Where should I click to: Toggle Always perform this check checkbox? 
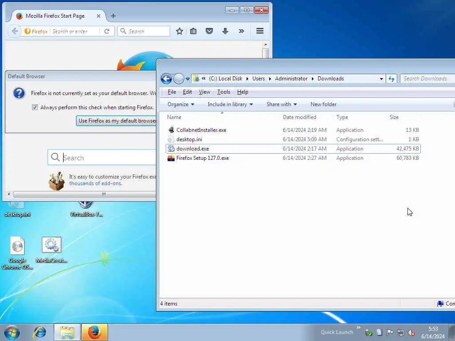35,107
